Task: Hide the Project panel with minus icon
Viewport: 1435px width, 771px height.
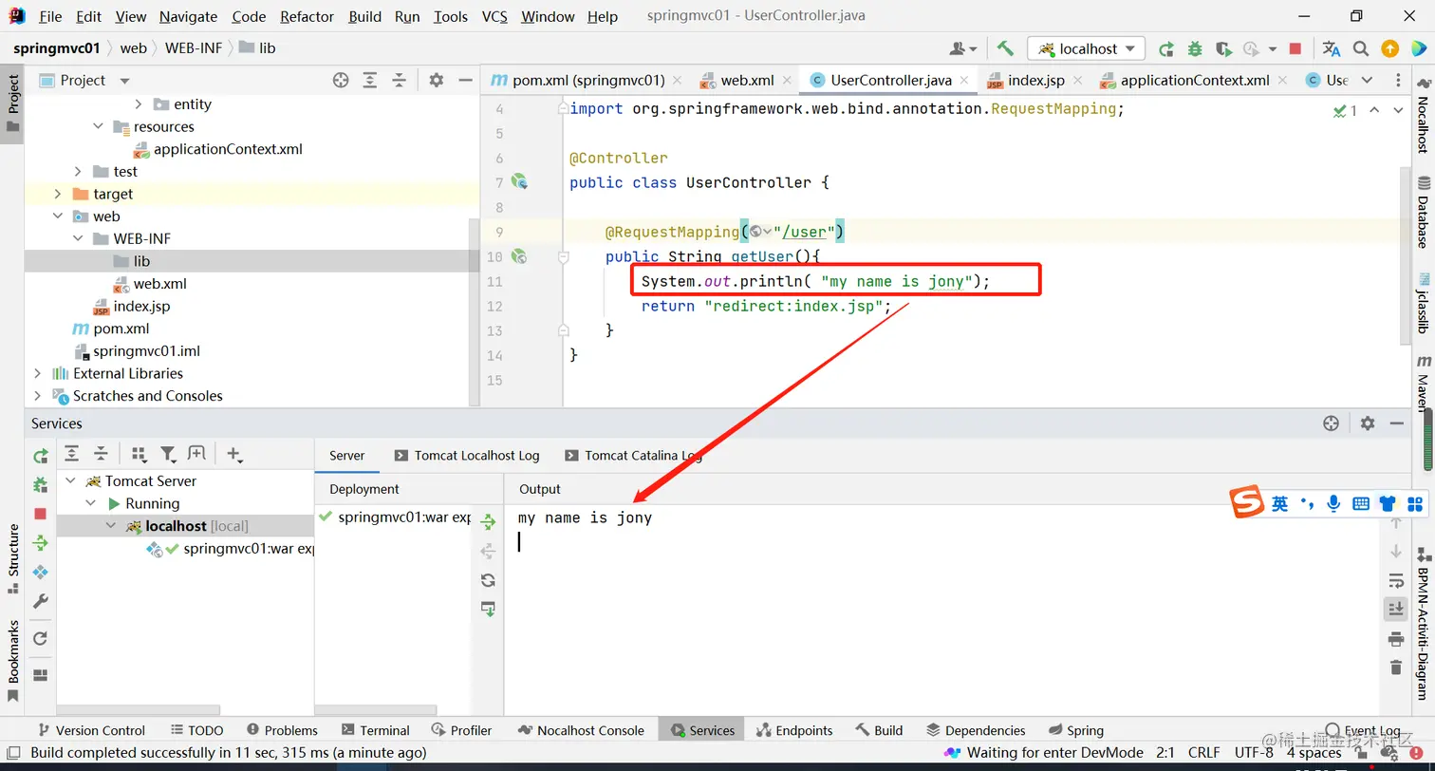Action: 465,81
